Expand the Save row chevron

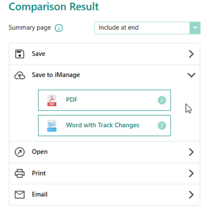pos(191,54)
